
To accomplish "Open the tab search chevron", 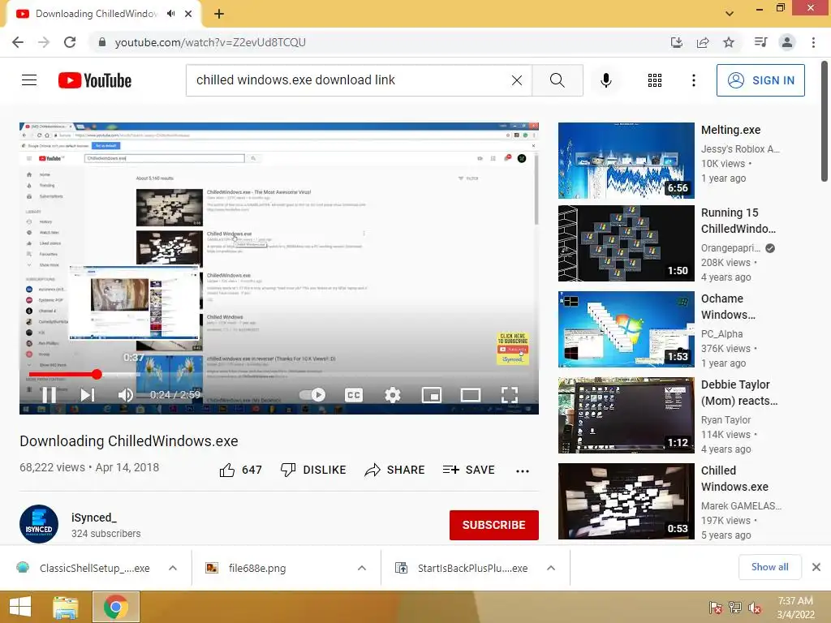I will click(x=730, y=14).
